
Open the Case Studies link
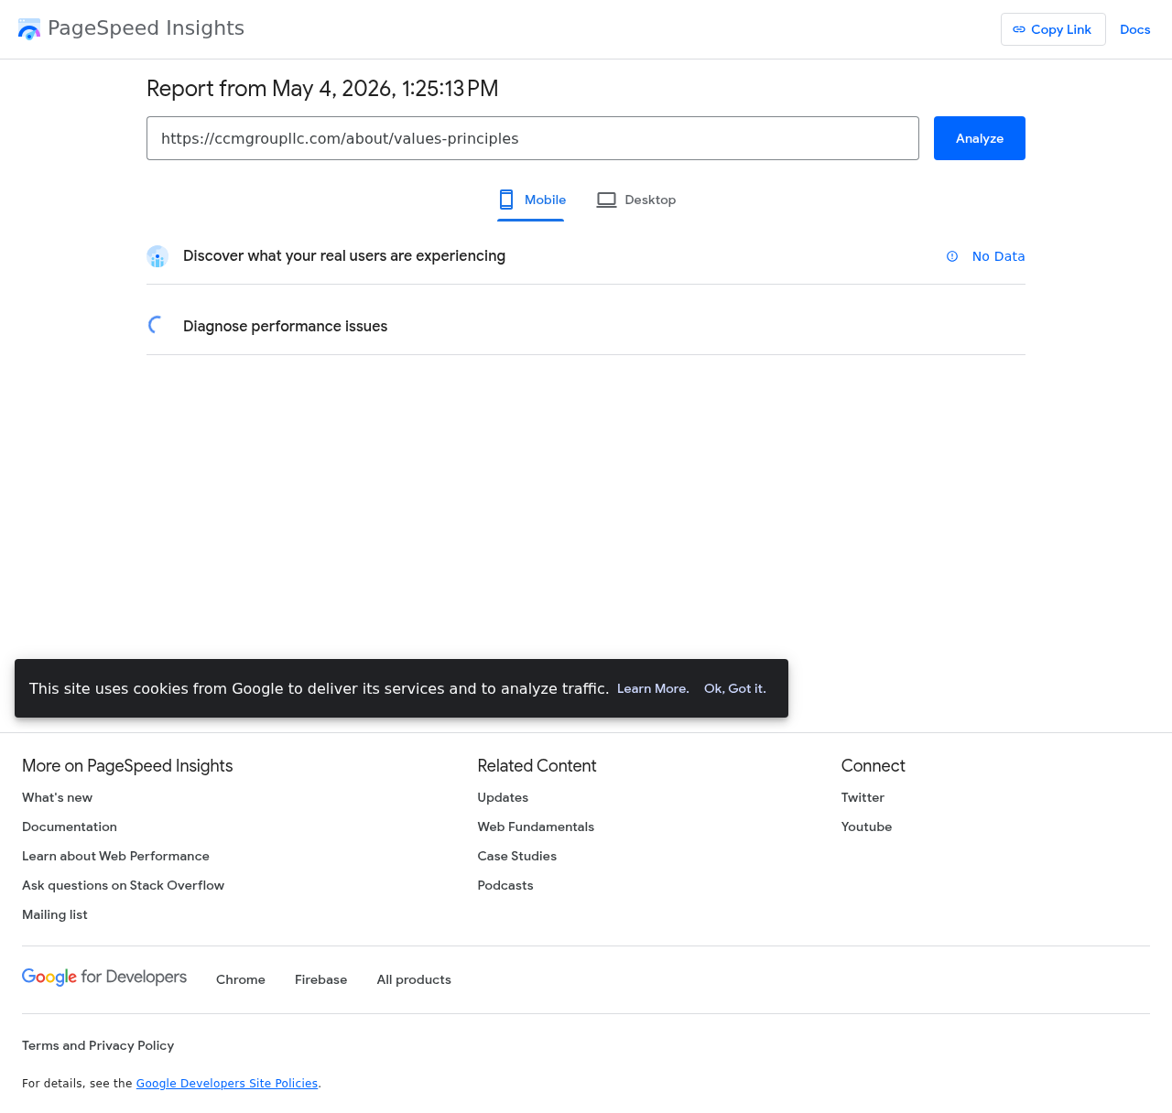coord(516,856)
